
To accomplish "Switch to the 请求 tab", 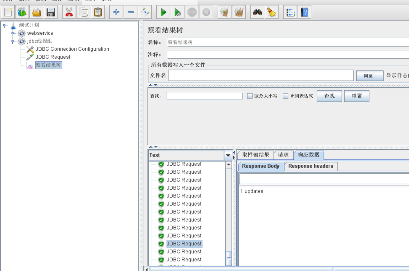I will pyautogui.click(x=283, y=155).
